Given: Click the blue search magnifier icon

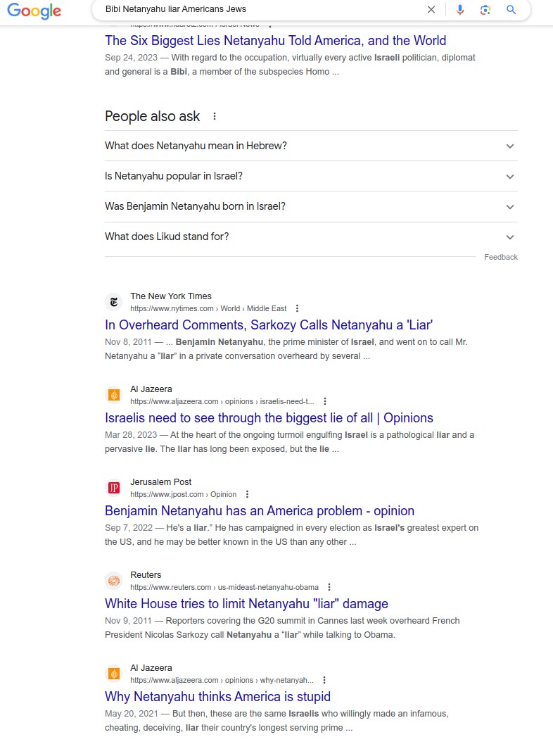Looking at the screenshot, I should (511, 10).
